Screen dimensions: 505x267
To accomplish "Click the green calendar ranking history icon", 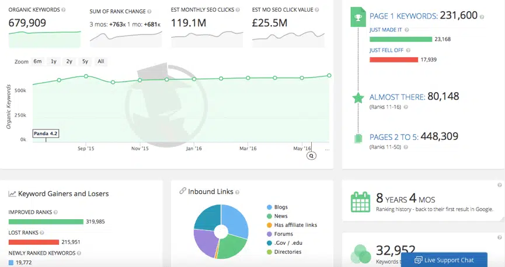I will pos(360,202).
